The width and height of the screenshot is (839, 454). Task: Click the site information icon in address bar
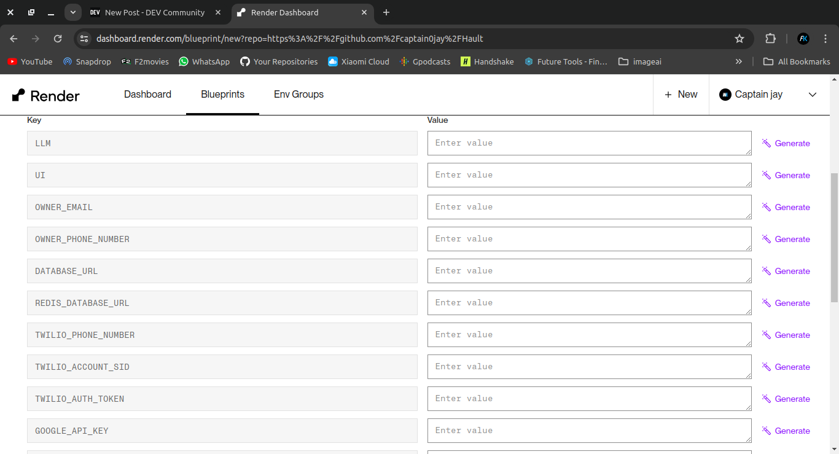pos(84,39)
